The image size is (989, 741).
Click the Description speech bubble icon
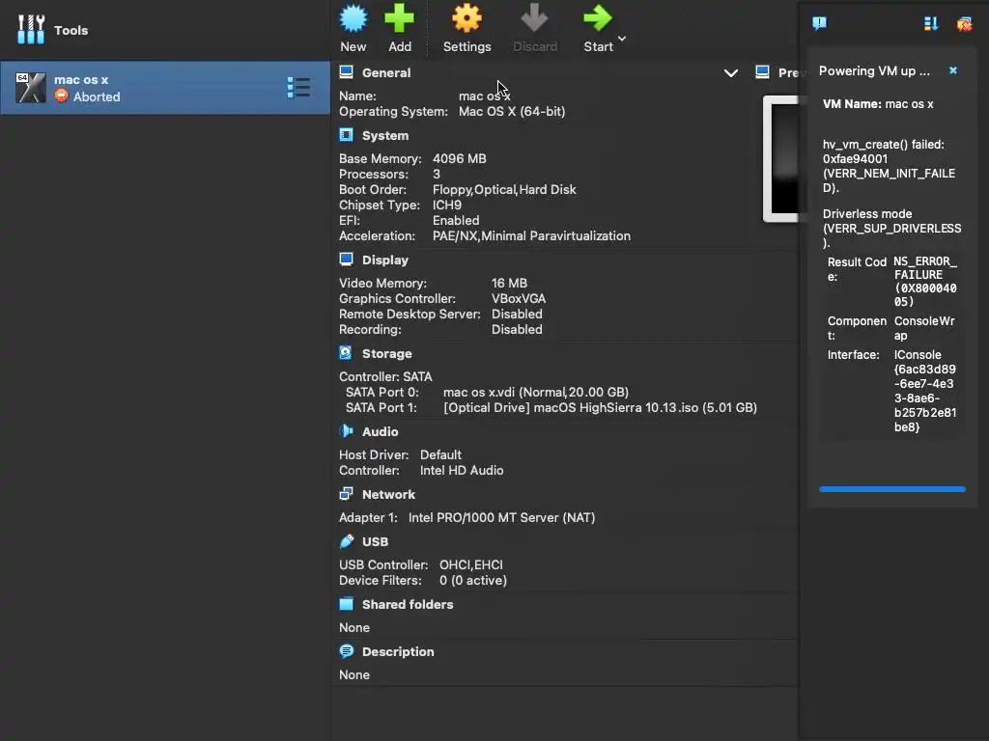pos(347,651)
